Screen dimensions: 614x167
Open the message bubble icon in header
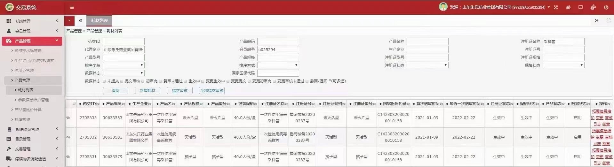tap(580, 7)
